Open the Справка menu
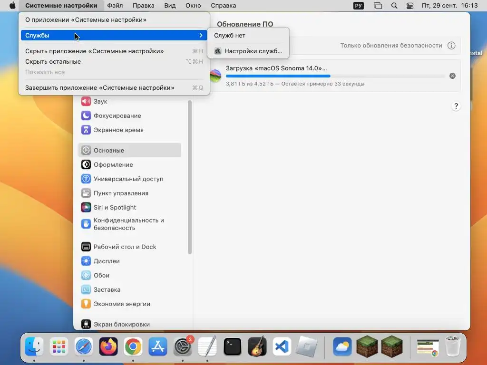Viewport: 487px width, 365px height. 224,6
